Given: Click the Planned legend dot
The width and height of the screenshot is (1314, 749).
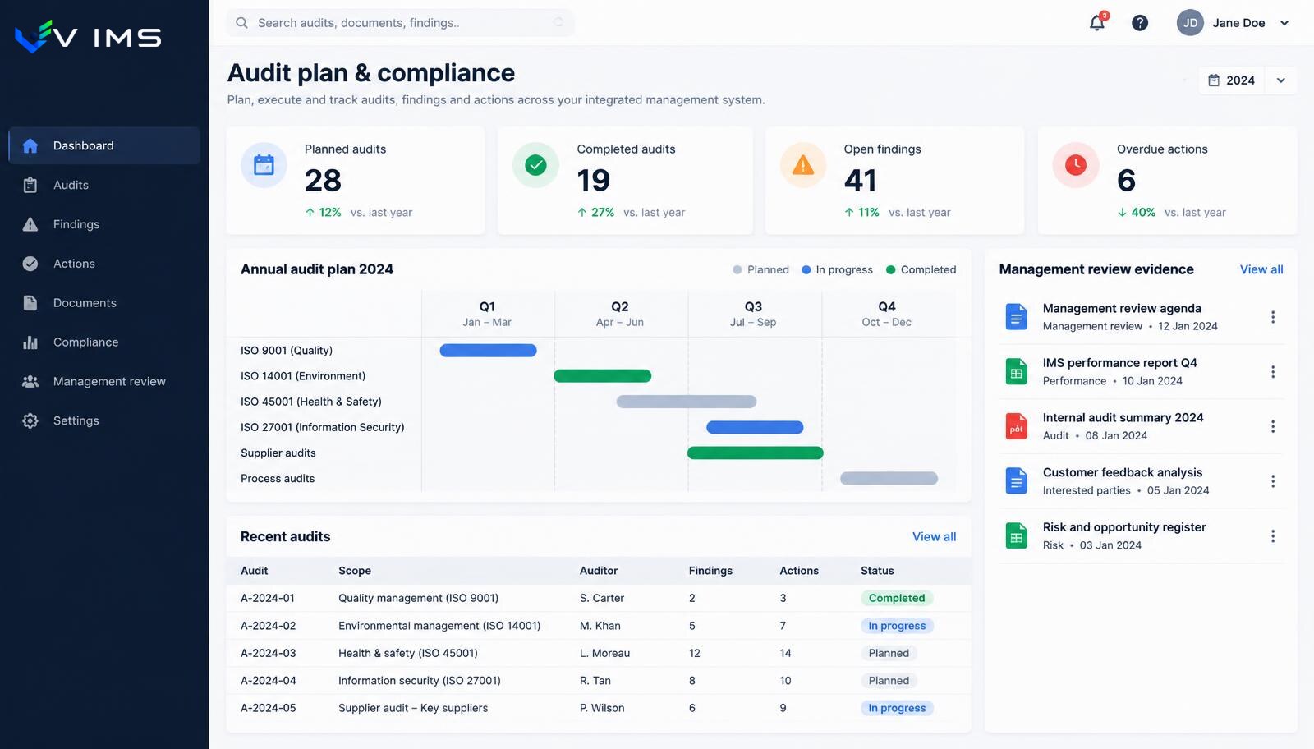Looking at the screenshot, I should (x=737, y=269).
